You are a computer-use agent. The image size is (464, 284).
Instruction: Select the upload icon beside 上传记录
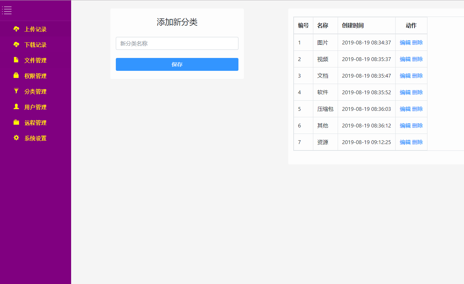[16, 29]
